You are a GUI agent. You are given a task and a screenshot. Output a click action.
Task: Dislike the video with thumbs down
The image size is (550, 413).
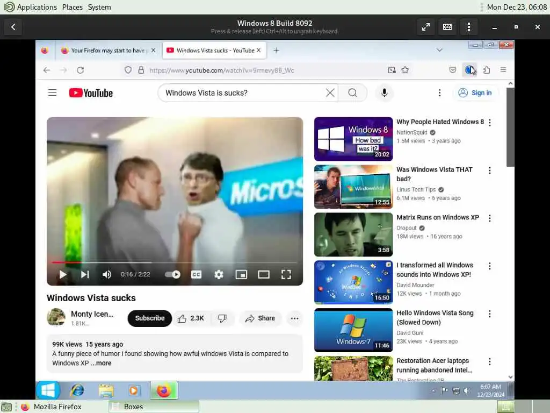[222, 318]
